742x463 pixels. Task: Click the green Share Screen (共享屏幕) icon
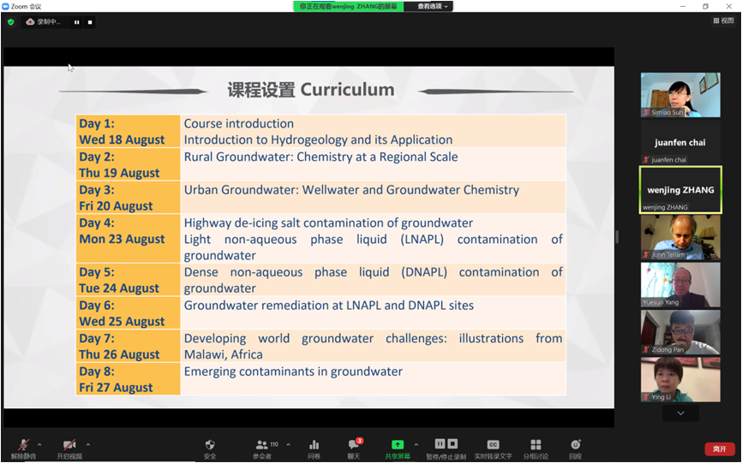point(397,447)
